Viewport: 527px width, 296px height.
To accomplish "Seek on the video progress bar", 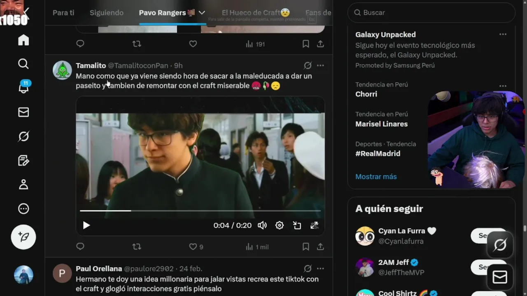I will 200,210.
